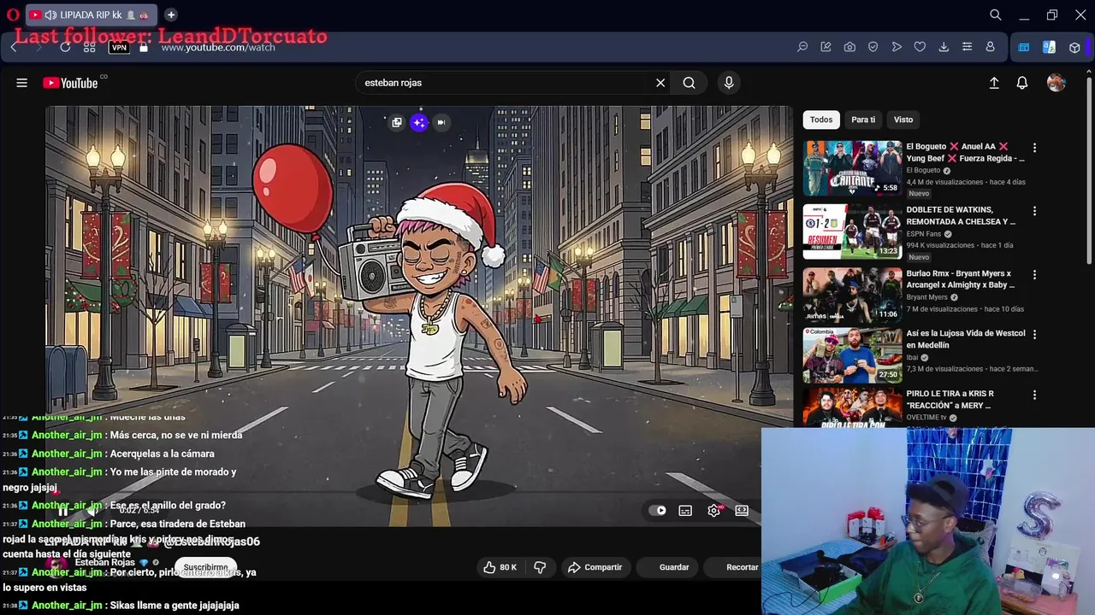The image size is (1095, 615).
Task: Add page to bookmarks heart icon
Action: [x=920, y=47]
